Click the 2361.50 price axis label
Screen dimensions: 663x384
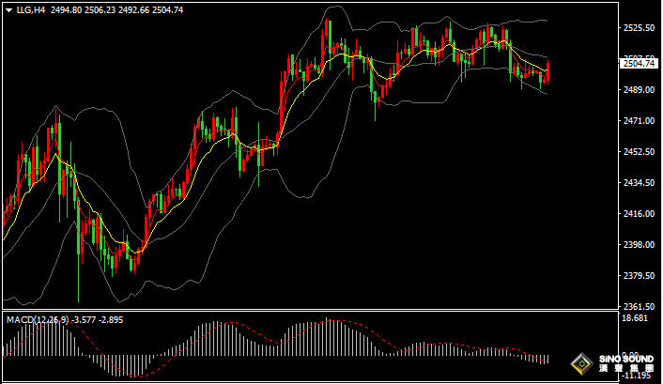639,307
